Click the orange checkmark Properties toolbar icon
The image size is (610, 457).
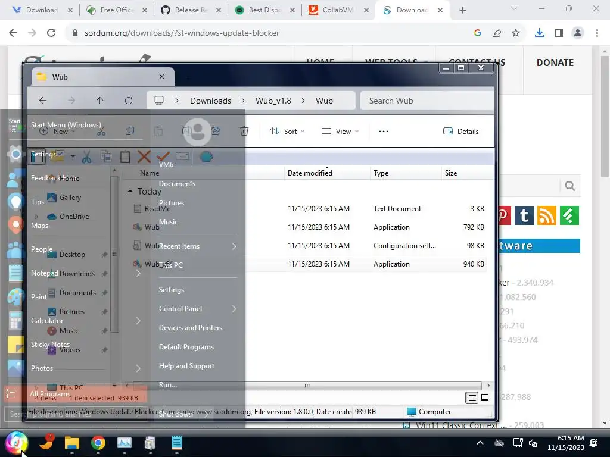pos(163,157)
